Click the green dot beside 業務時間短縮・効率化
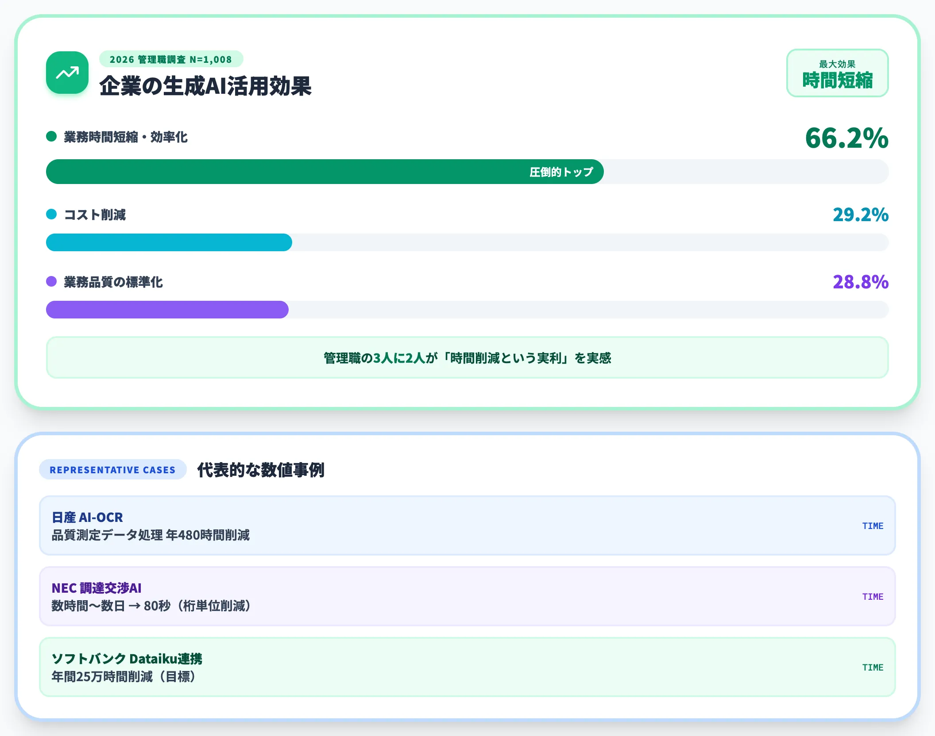Viewport: 935px width, 736px height. (x=51, y=136)
